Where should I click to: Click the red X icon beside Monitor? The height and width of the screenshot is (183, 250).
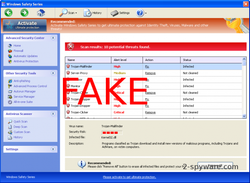(x=68, y=86)
